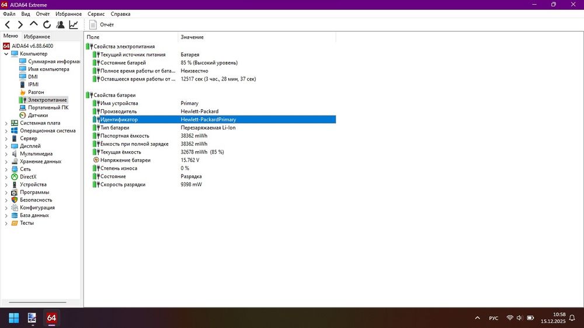
Task: Open the graph chart toolbar icon
Action: [x=74, y=25]
